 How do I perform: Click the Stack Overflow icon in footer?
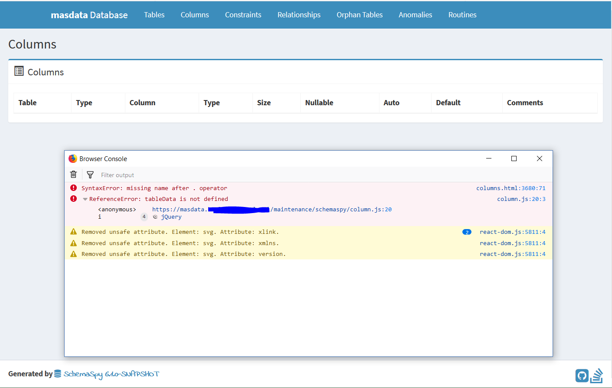[598, 375]
